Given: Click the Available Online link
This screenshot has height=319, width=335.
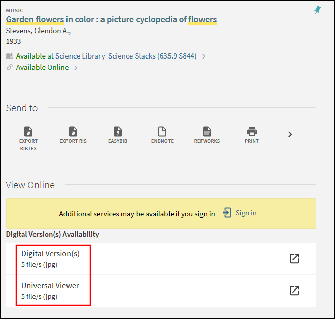Looking at the screenshot, I should (42, 67).
